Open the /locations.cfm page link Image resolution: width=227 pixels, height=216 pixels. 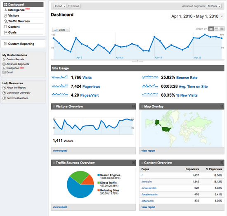(x=149, y=195)
